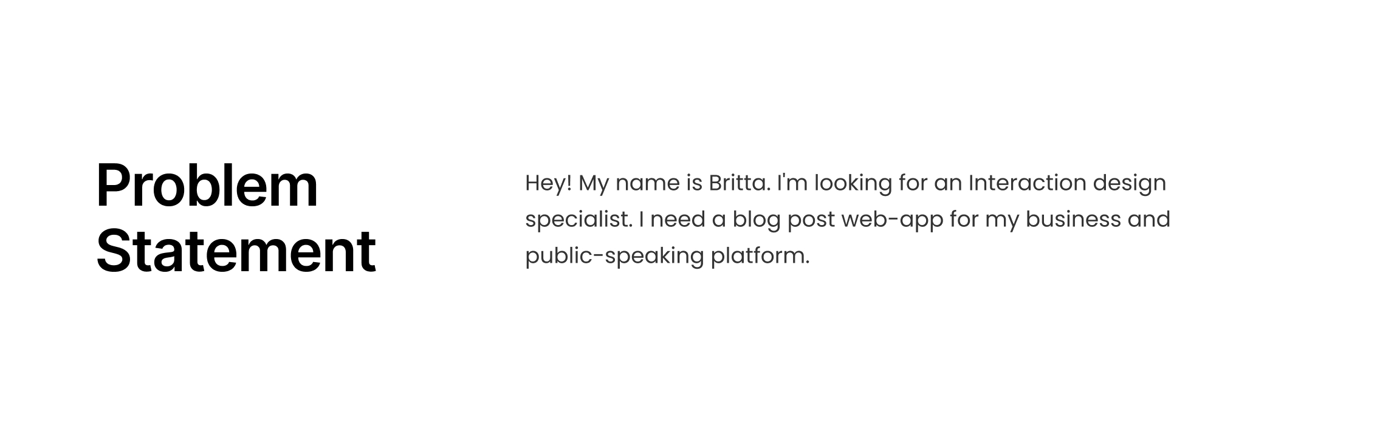Click the word "public-speaking"

[x=614, y=256]
